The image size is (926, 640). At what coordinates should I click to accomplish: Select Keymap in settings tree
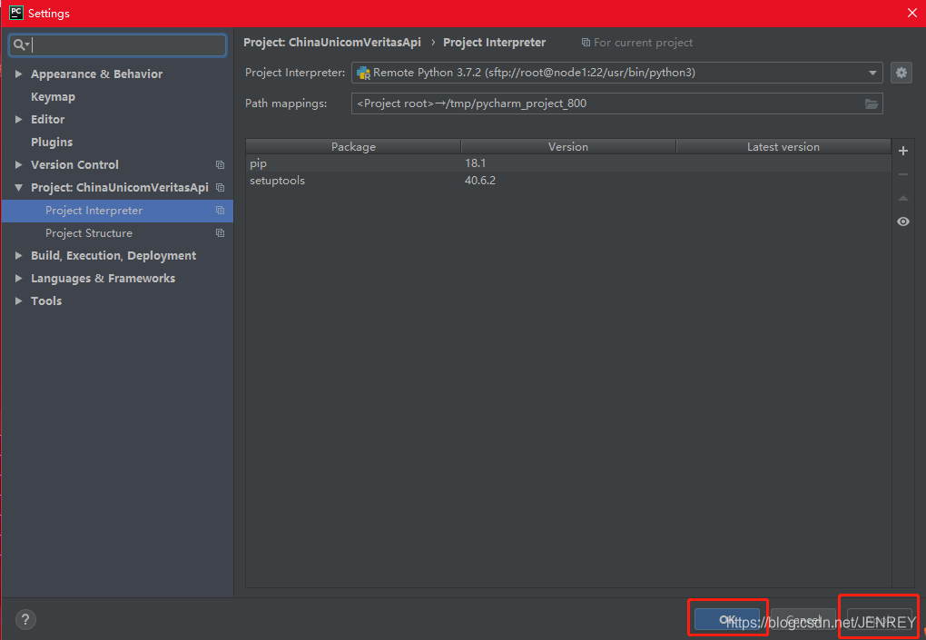(54, 97)
